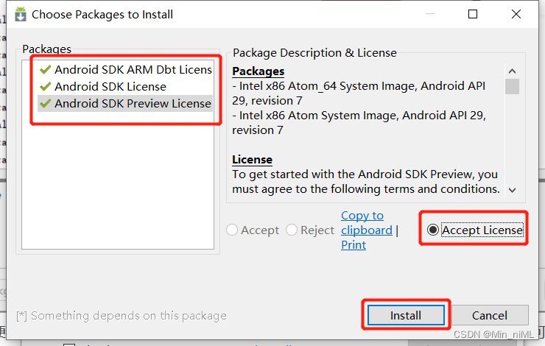
Task: Click 'To get started with the Android SDK Preview' text
Action: tap(353, 174)
